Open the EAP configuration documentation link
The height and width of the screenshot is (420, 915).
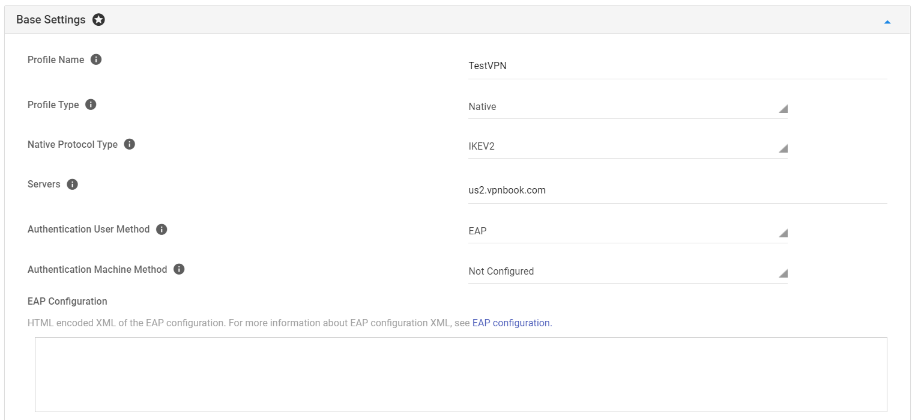[511, 323]
